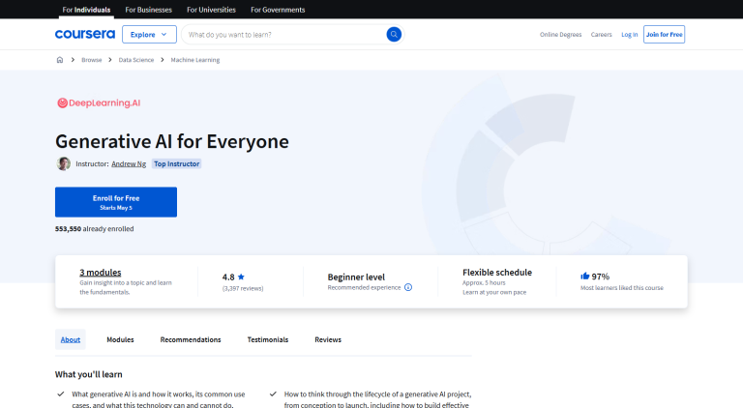Select the Testimonials tab

pyautogui.click(x=268, y=339)
